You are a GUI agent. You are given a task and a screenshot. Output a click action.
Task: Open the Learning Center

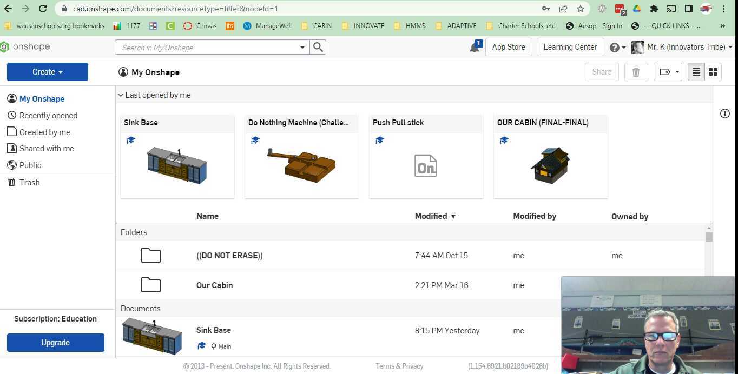[x=570, y=47]
